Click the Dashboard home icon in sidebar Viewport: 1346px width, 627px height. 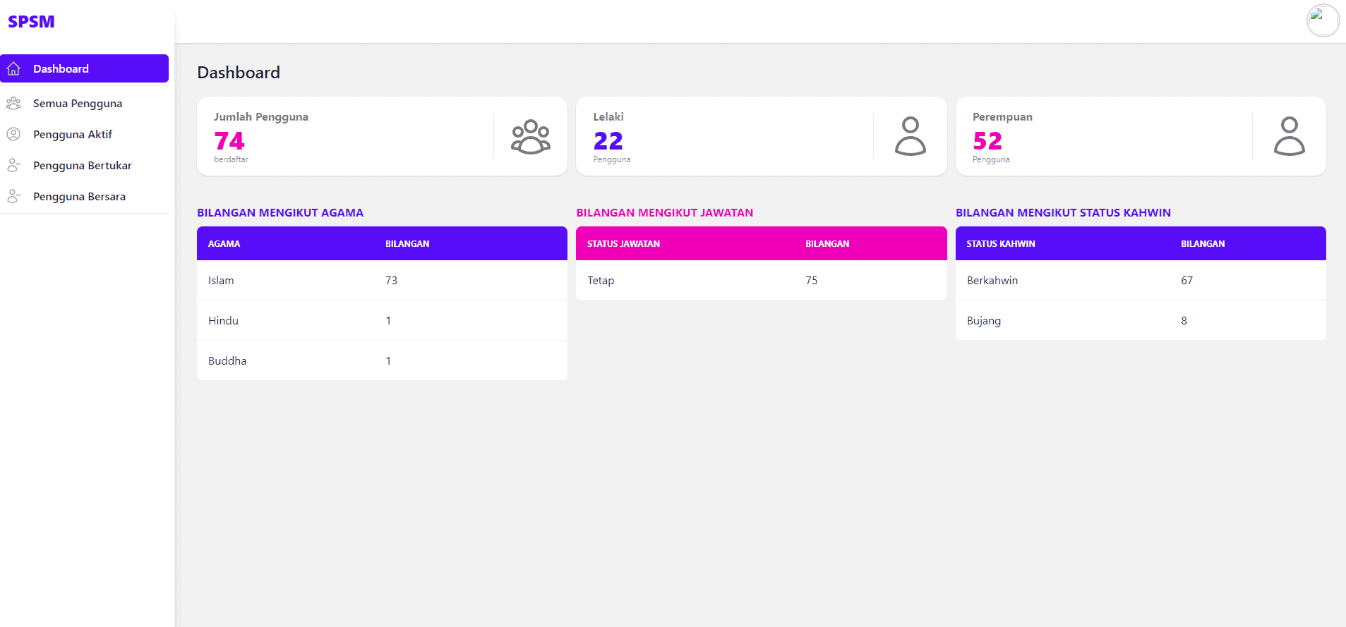pyautogui.click(x=13, y=68)
